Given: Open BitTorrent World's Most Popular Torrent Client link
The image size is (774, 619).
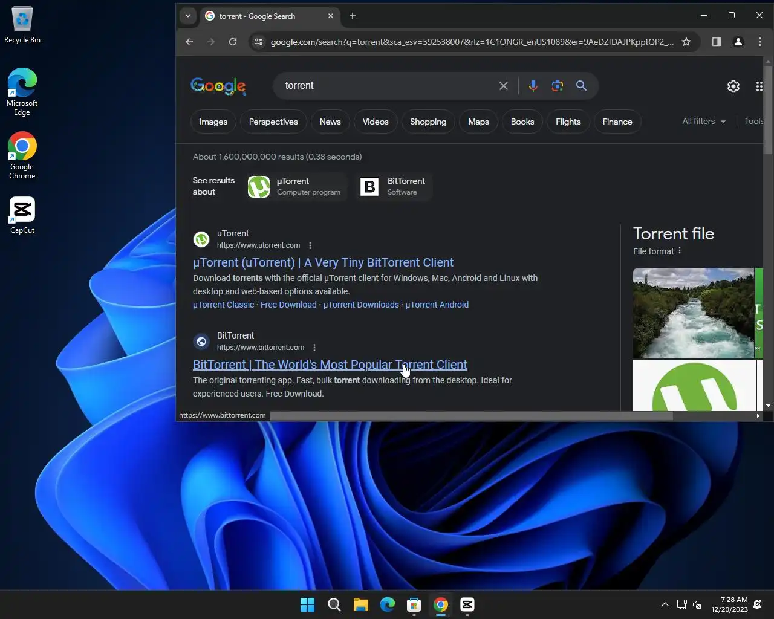Looking at the screenshot, I should [x=330, y=365].
